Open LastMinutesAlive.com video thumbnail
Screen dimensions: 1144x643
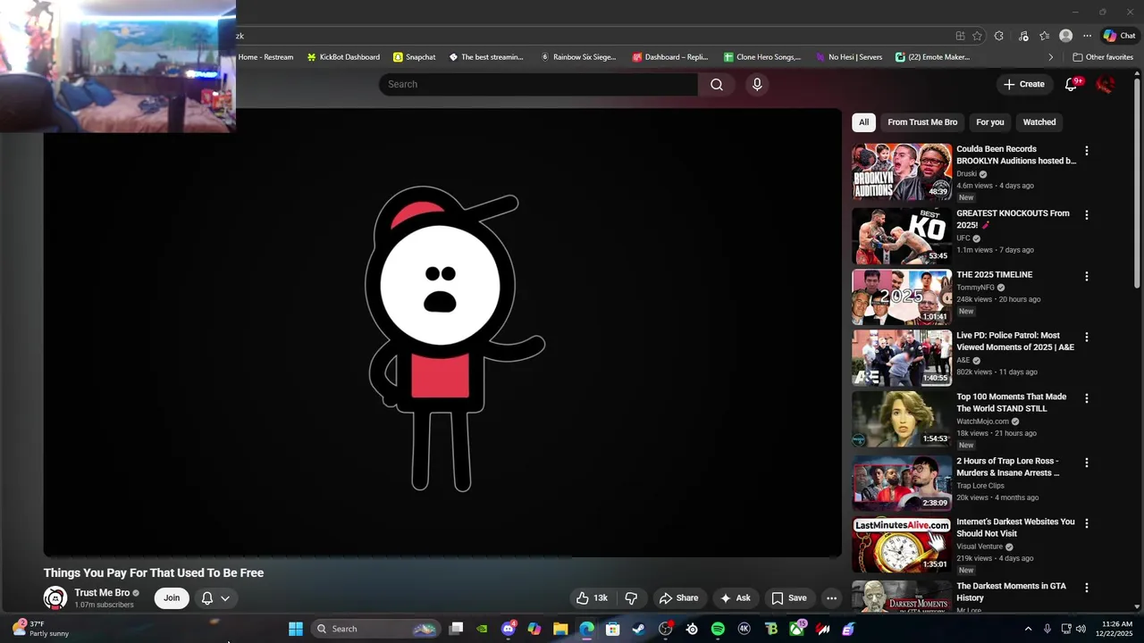(x=902, y=545)
